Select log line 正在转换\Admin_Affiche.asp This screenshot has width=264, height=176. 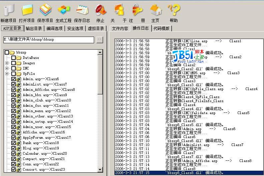189,161
